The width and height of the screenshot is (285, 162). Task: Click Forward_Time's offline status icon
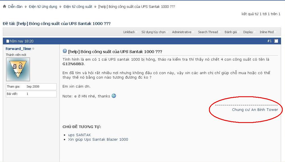pos(33,49)
